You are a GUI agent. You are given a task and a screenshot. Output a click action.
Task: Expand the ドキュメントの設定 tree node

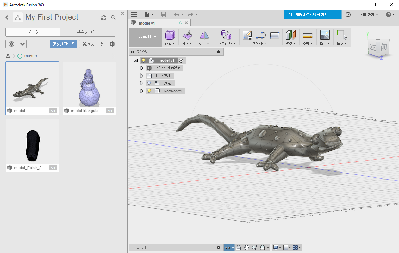click(x=142, y=68)
